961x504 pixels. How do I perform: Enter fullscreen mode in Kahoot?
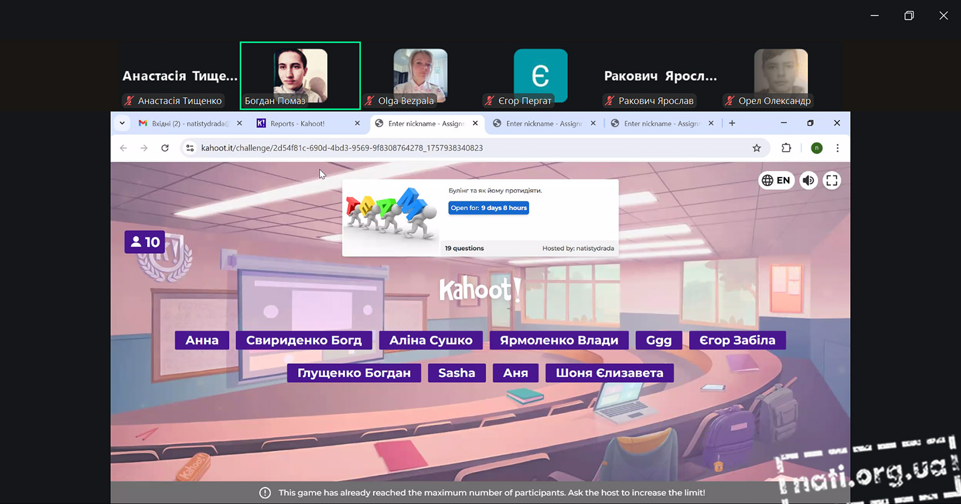(831, 181)
